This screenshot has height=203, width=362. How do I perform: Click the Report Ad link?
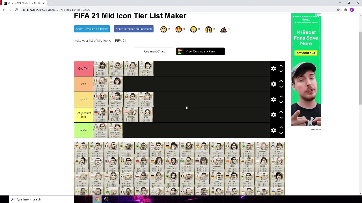click(316, 130)
